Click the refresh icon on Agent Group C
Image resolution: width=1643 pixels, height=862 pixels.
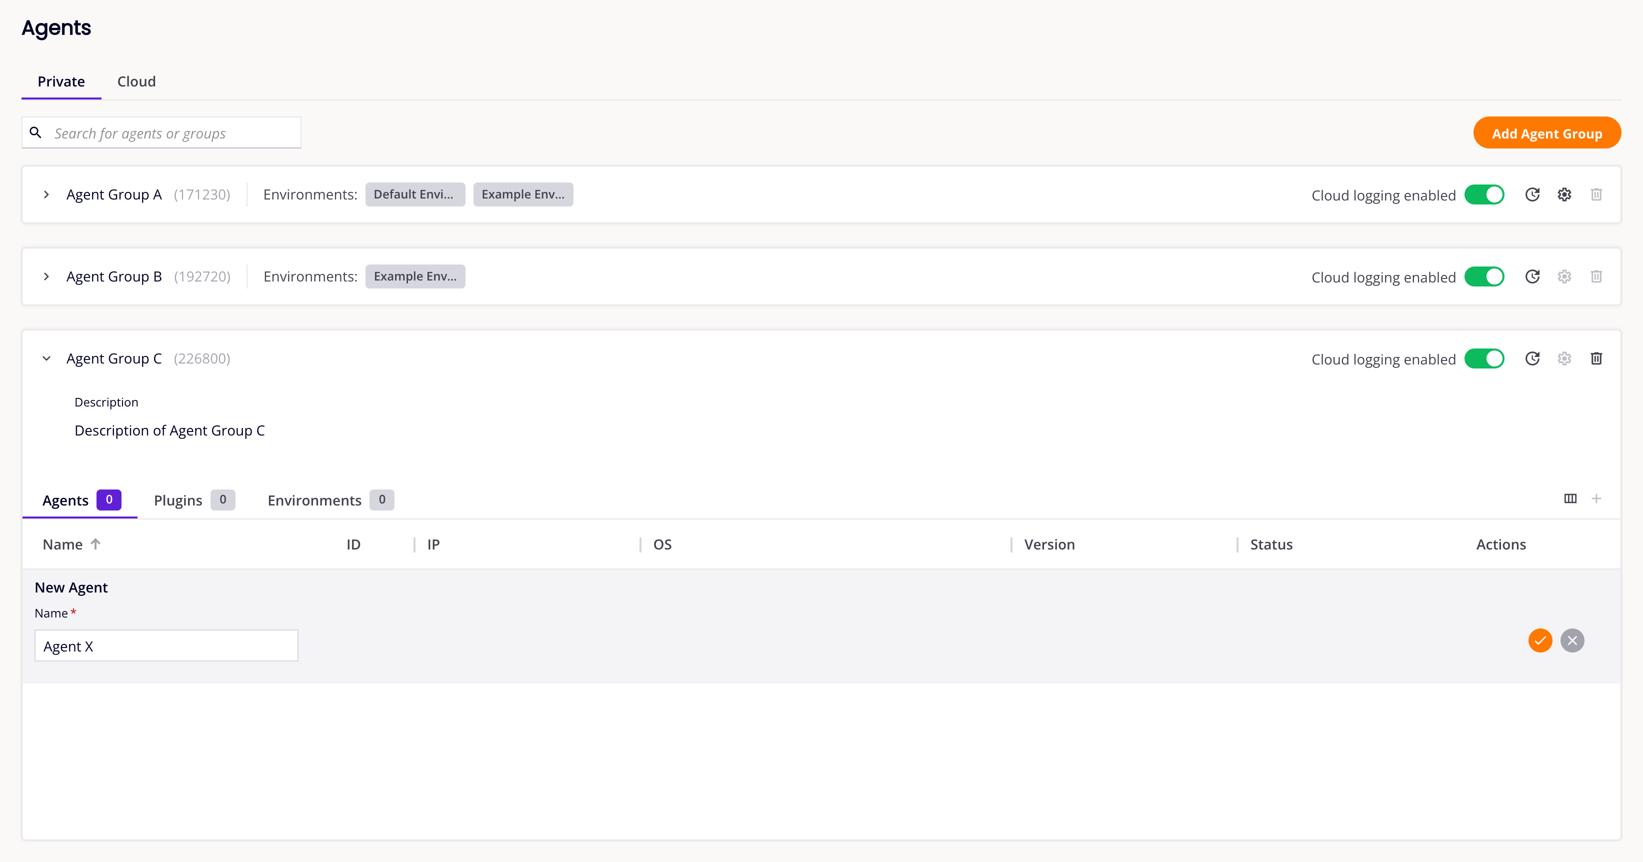(1532, 358)
